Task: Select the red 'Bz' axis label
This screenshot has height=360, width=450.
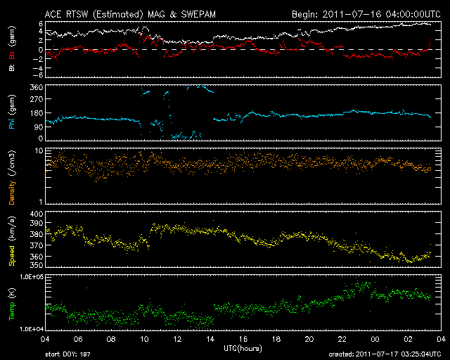Action: coord(12,55)
